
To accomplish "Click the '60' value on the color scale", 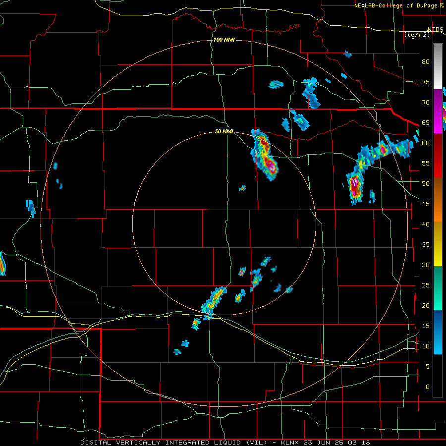I will click(x=426, y=143).
